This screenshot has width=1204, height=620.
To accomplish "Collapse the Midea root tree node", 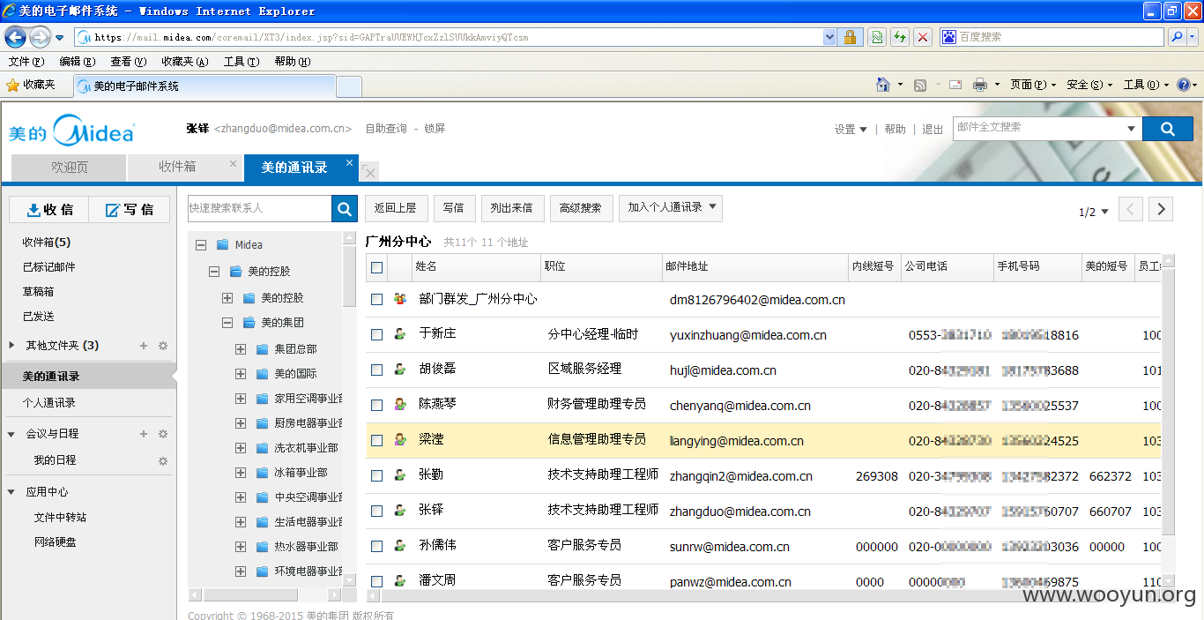I will [x=201, y=245].
